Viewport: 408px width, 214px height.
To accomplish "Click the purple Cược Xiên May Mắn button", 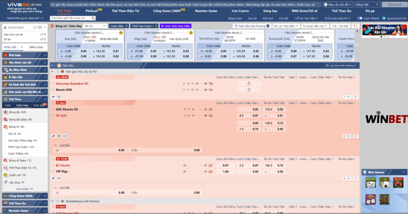I will (x=176, y=26).
